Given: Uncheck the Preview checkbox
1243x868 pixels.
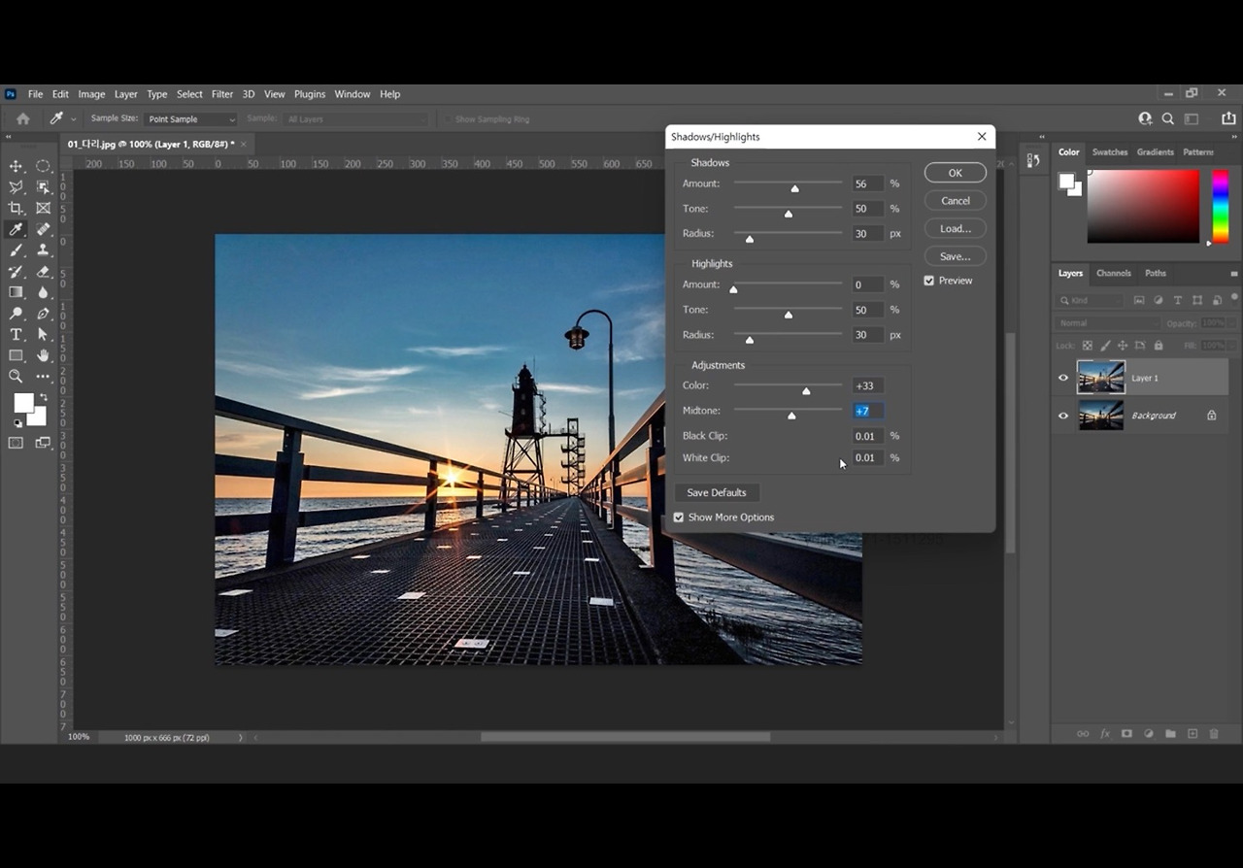Looking at the screenshot, I should [929, 281].
